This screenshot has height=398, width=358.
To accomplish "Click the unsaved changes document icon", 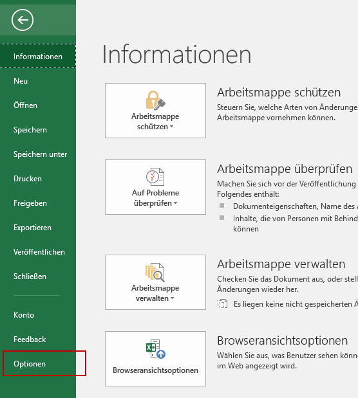I will pyautogui.click(x=222, y=303).
